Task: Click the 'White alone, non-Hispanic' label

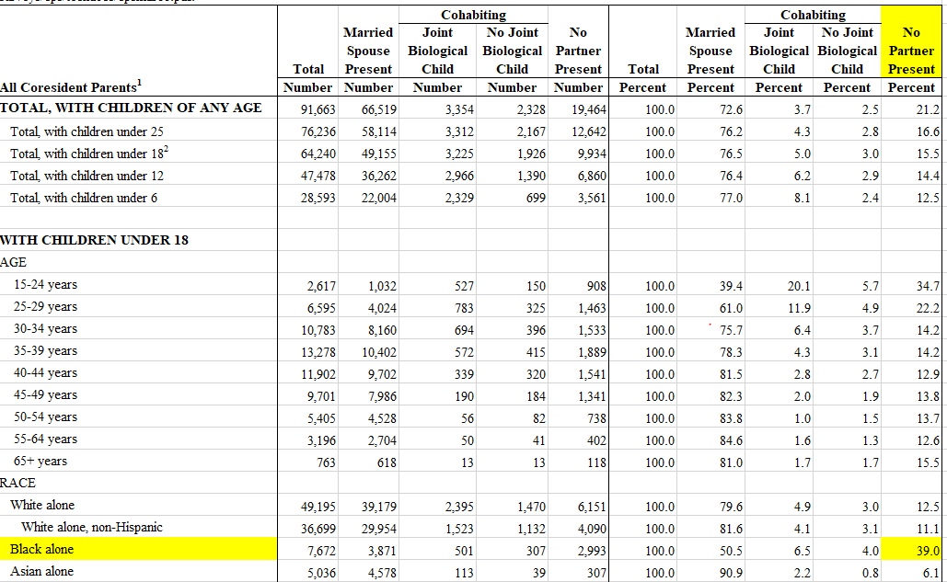Action: 92,527
